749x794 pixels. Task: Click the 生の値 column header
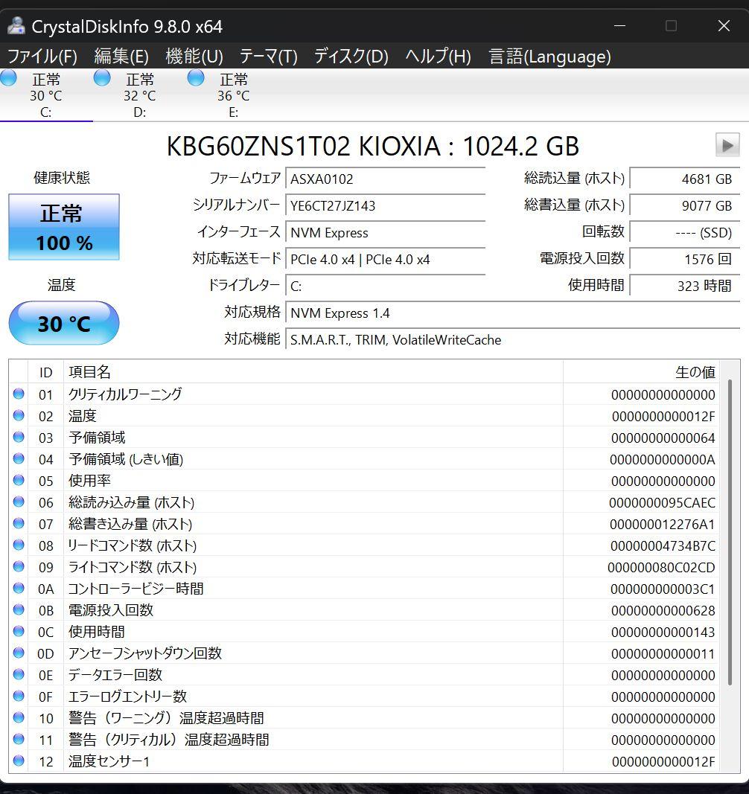point(641,372)
